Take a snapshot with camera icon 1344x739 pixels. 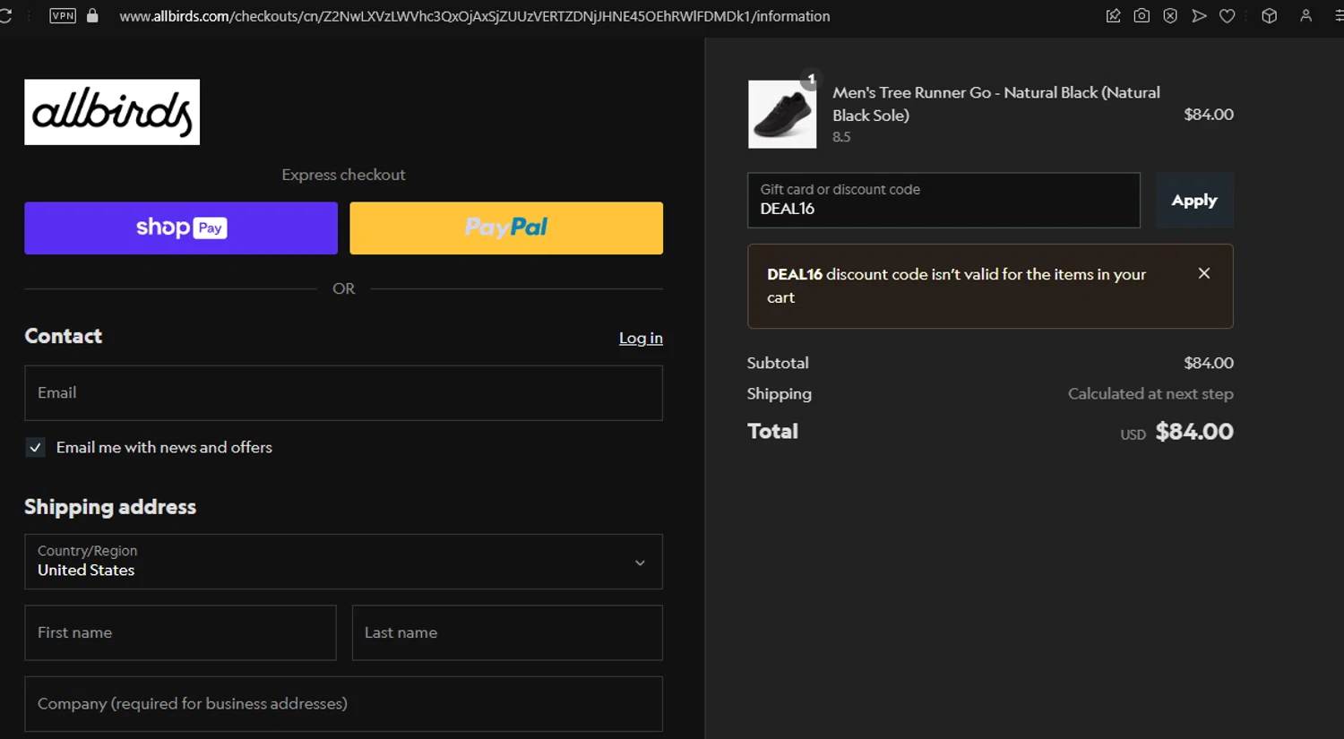coord(1142,16)
